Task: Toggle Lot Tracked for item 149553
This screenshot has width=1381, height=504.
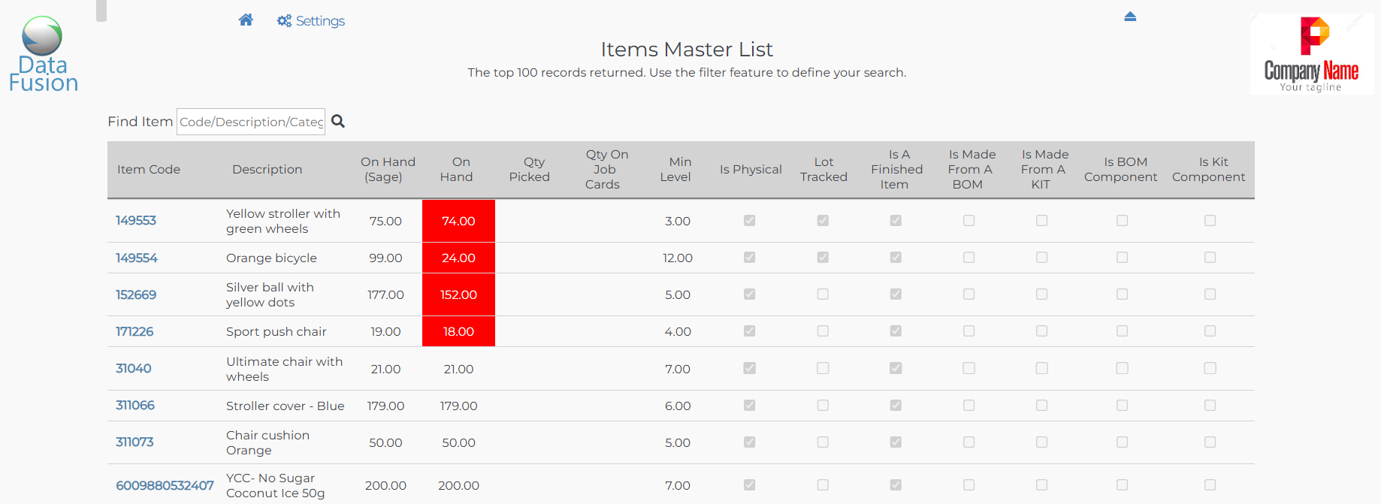Action: point(823,221)
